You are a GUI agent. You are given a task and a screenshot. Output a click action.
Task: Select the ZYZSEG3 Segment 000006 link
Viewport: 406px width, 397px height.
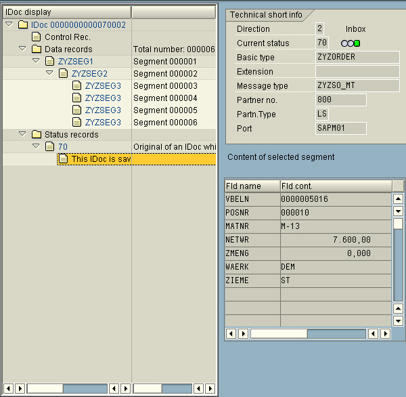tap(103, 123)
